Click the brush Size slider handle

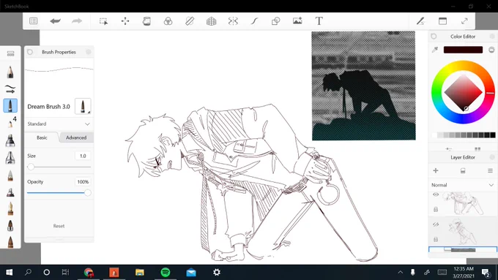pyautogui.click(x=31, y=167)
